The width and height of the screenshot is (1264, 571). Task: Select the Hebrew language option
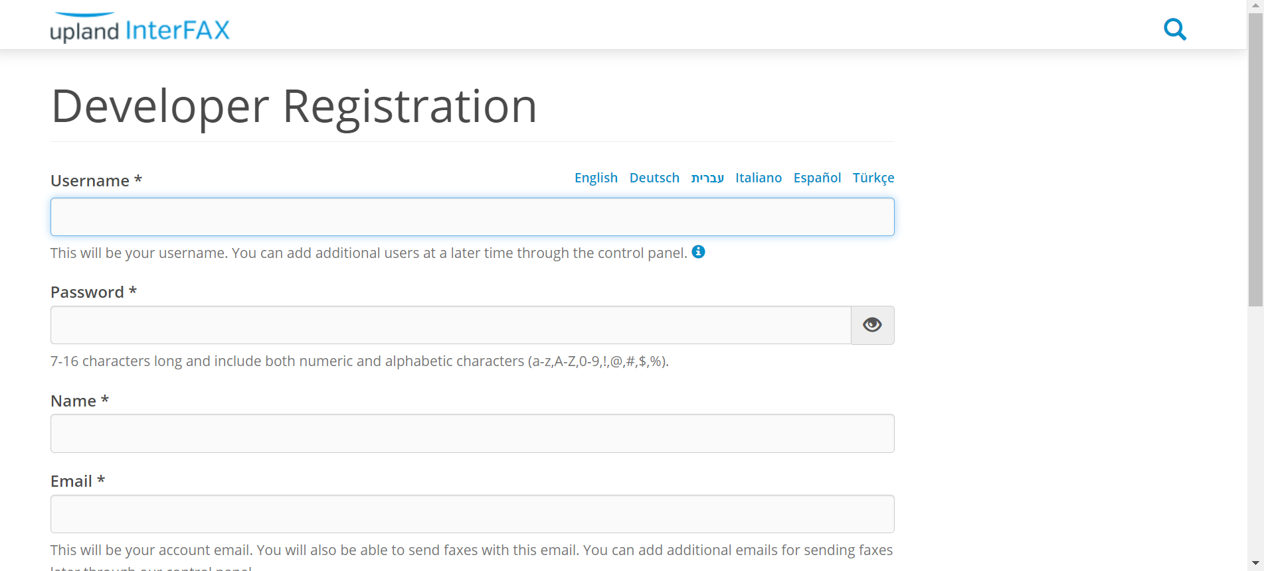coord(707,178)
